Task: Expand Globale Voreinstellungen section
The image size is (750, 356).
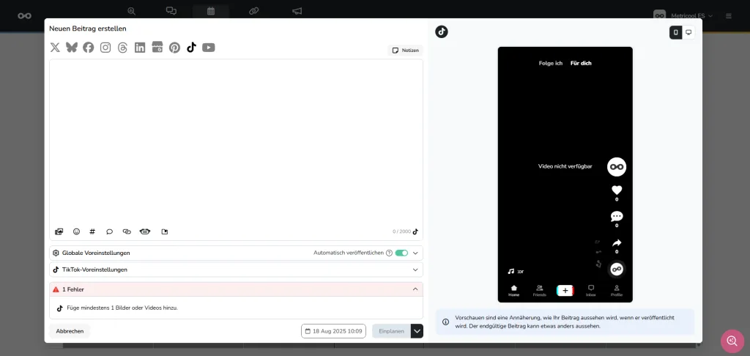Action: [415, 253]
